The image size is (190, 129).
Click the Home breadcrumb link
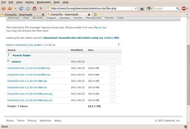(10, 45)
